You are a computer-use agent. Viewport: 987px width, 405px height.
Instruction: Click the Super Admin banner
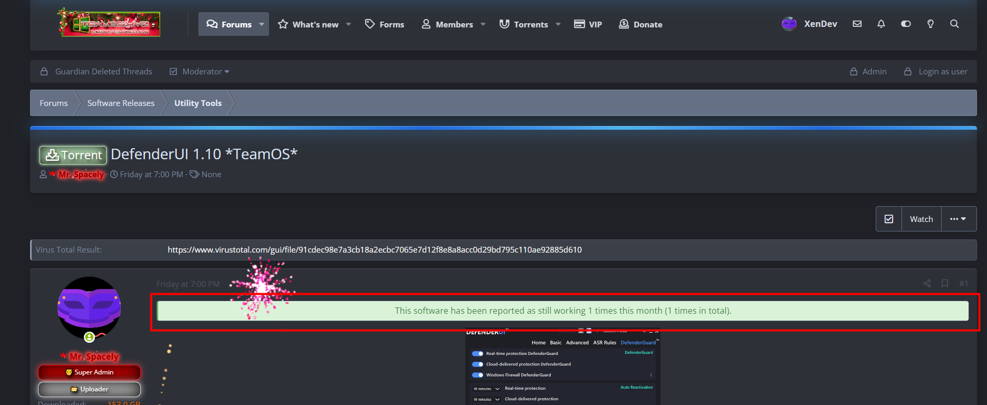click(x=89, y=372)
